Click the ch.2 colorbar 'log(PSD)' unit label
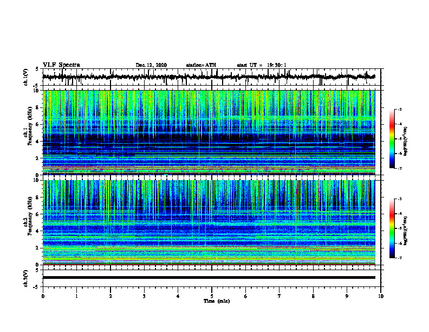Image resolution: width=429 pixels, height=332 pixels. [x=406, y=231]
